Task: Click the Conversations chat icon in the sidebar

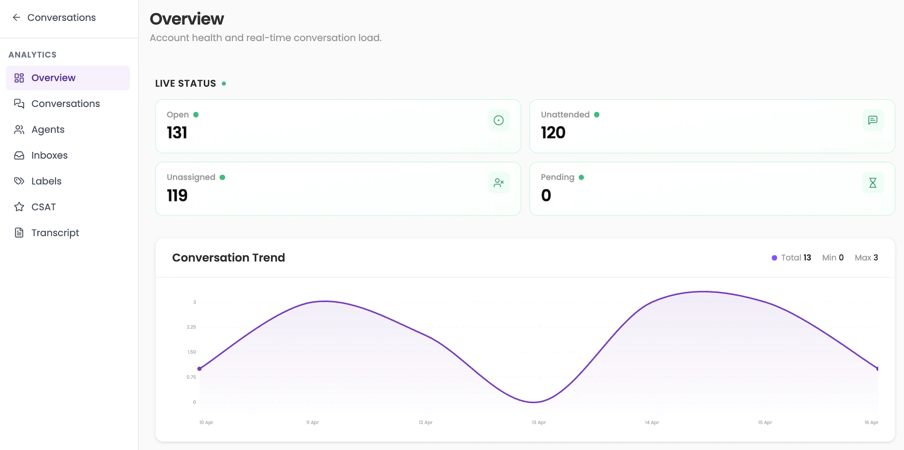Action: 19,103
